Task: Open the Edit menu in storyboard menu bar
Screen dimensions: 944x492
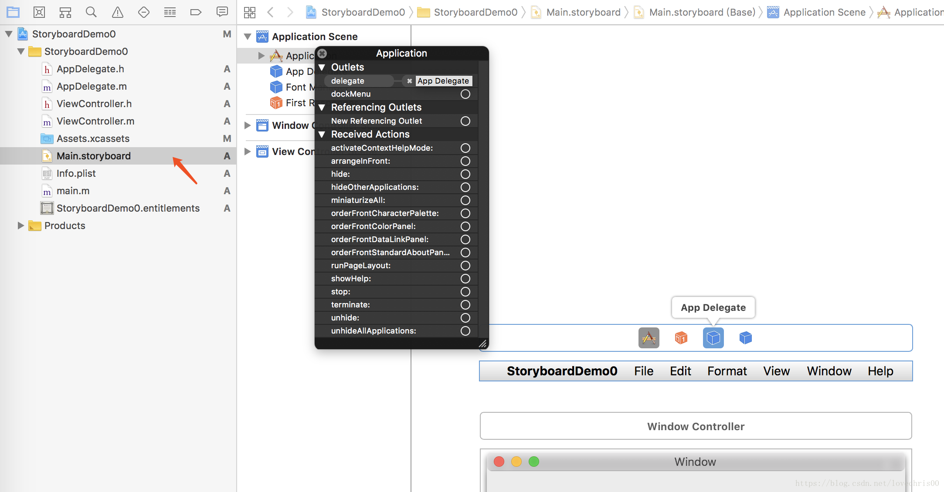Action: point(680,371)
